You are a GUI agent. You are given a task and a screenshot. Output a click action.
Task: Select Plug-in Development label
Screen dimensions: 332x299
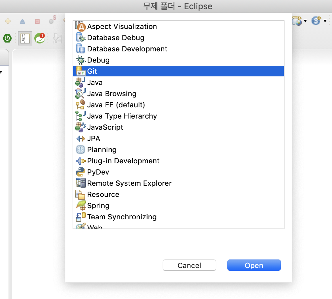pos(123,161)
